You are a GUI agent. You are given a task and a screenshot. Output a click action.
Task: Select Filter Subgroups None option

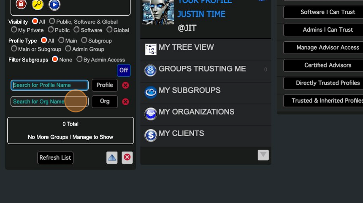[55, 59]
